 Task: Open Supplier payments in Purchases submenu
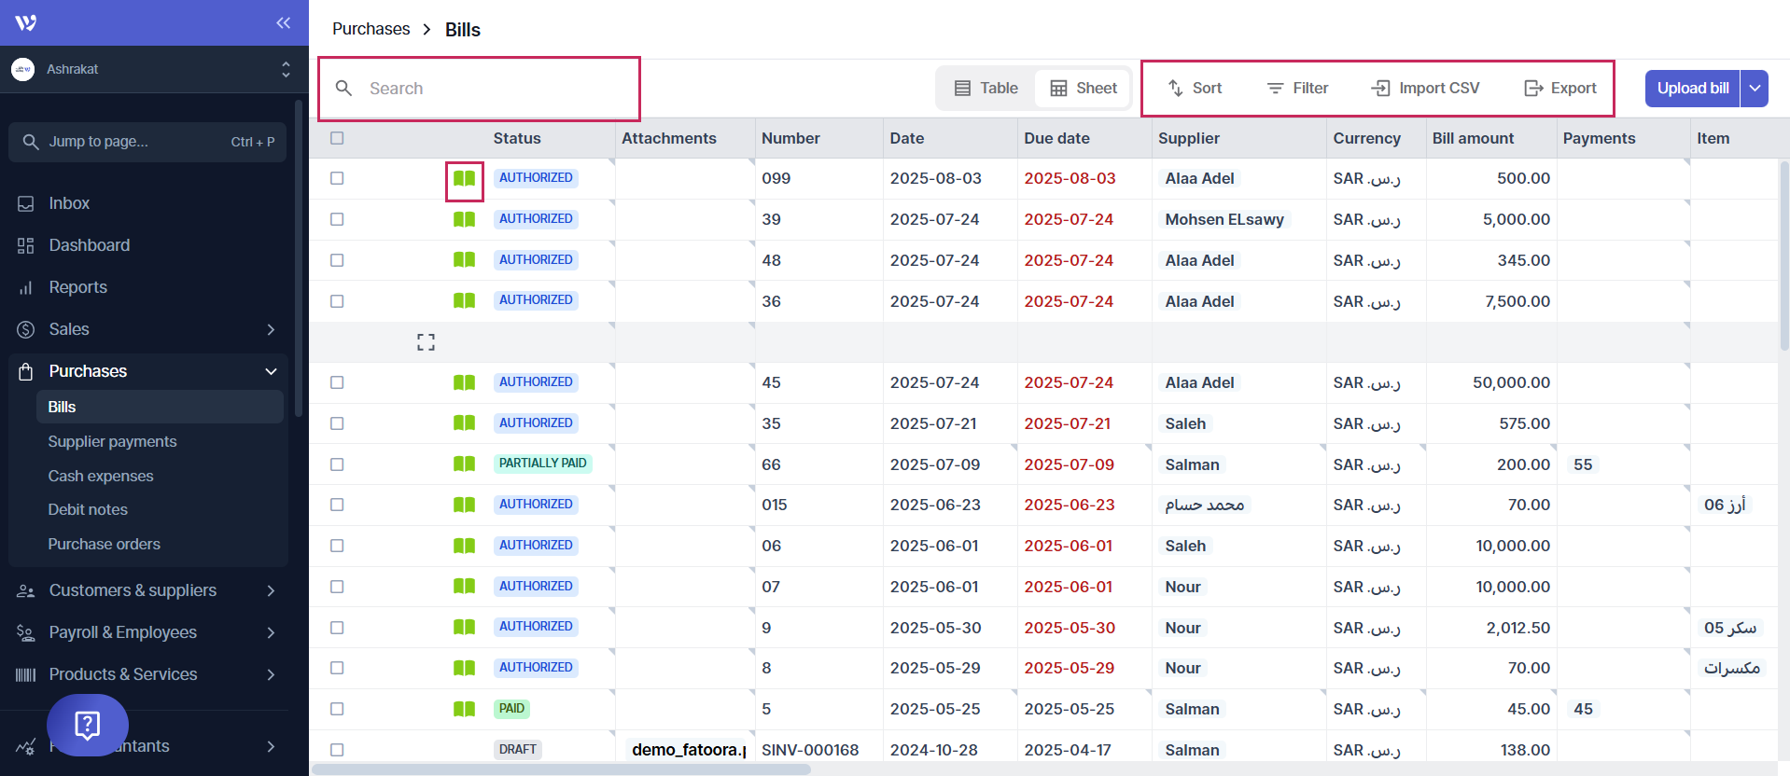point(112,441)
